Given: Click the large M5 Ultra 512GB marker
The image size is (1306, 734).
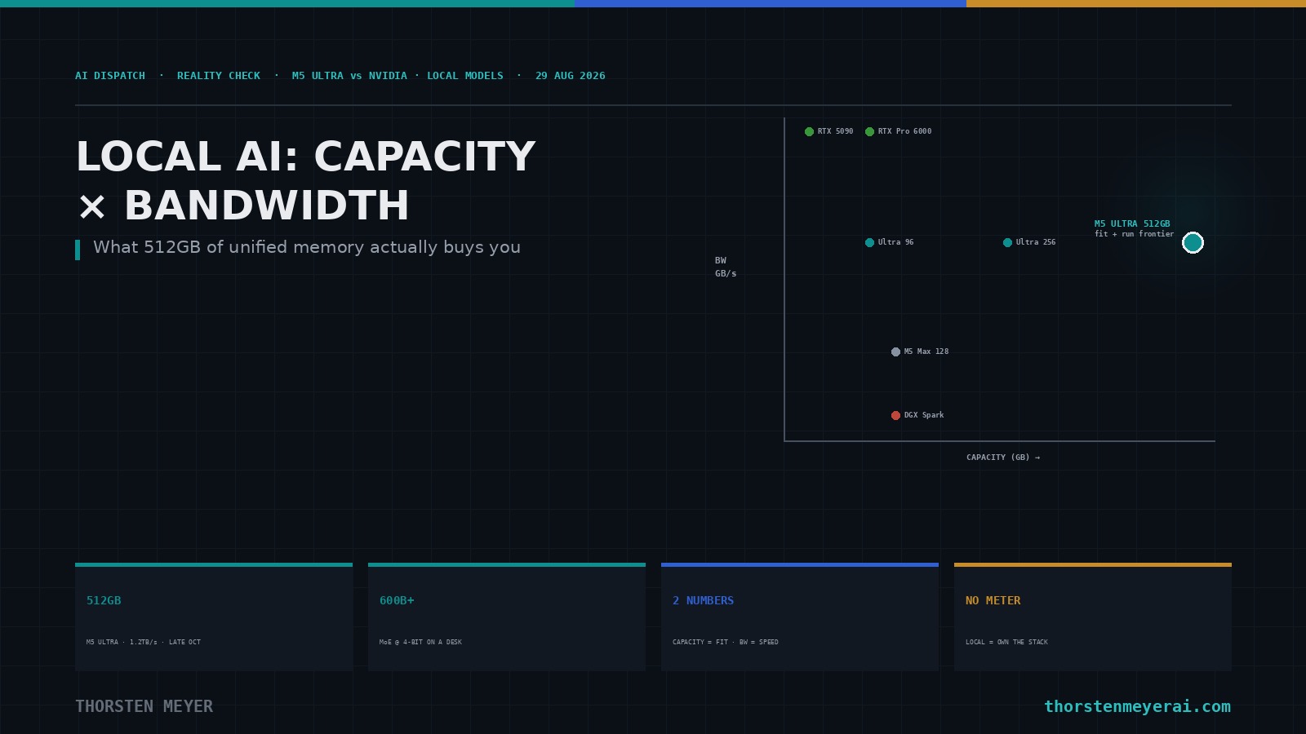Looking at the screenshot, I should (1193, 242).
